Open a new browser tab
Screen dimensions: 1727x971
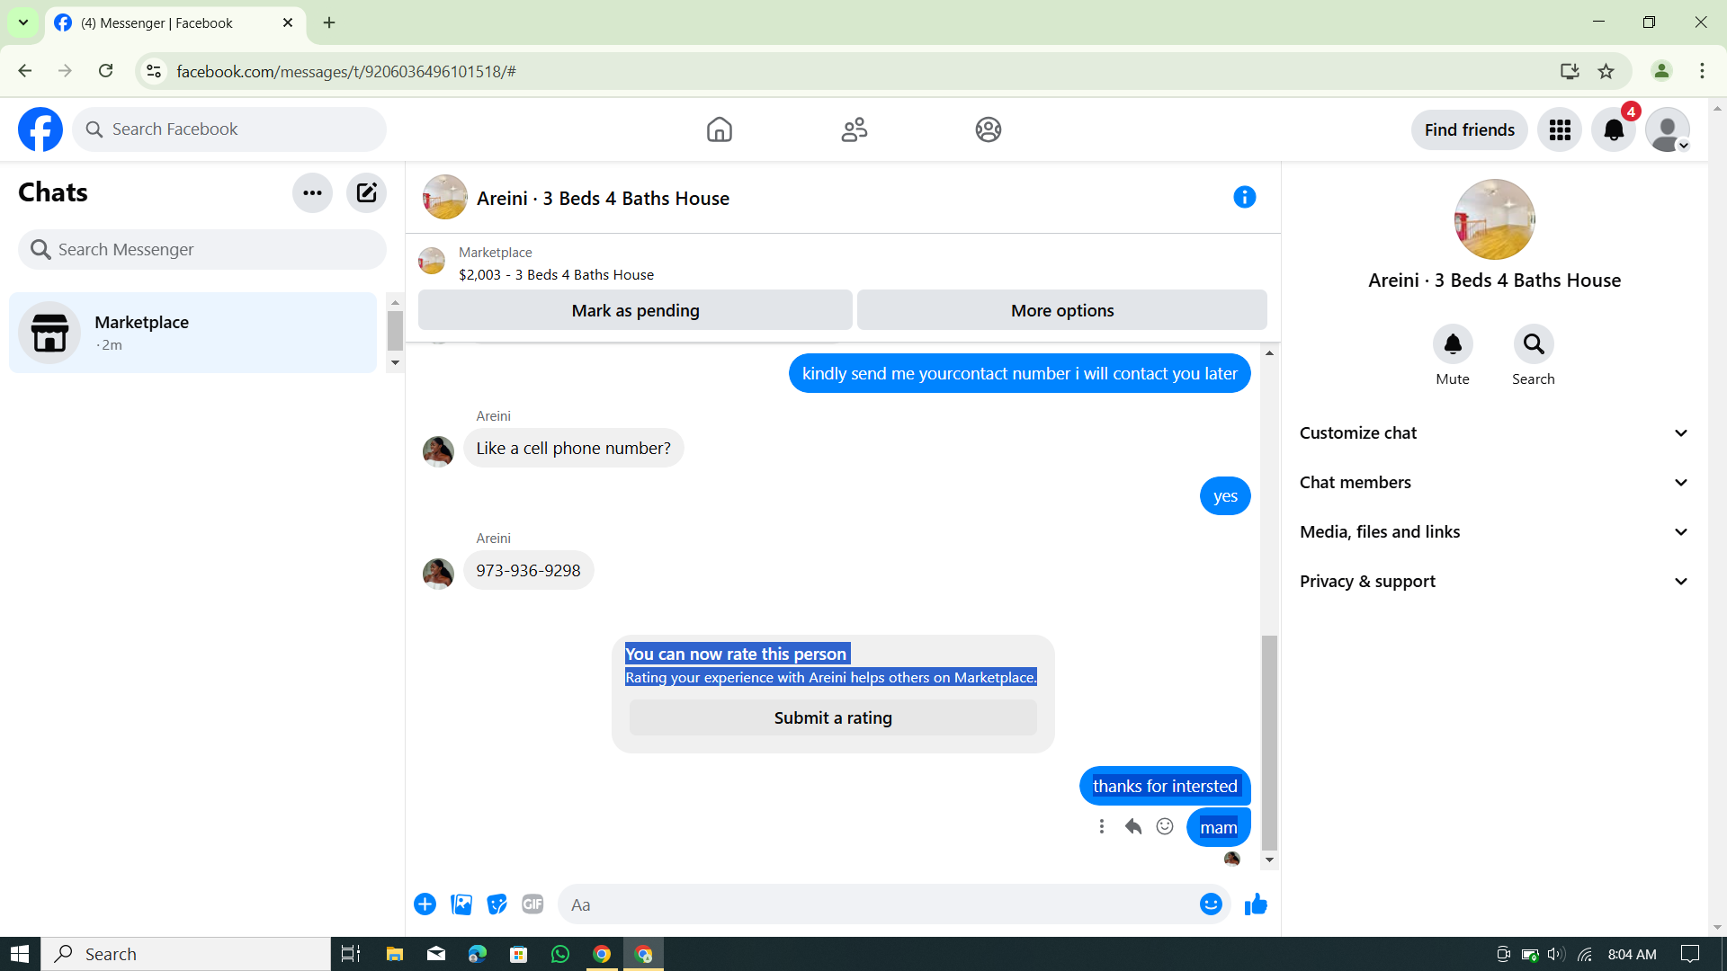[329, 22]
